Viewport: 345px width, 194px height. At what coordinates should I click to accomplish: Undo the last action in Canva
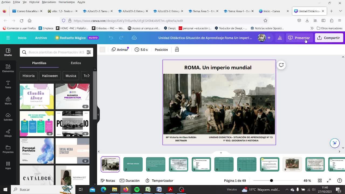[111, 38]
